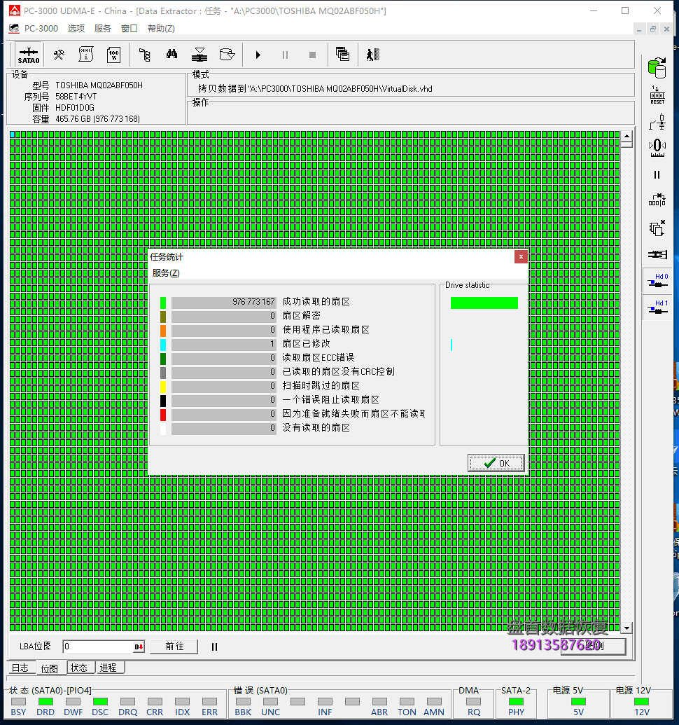Click the green Drive statistic bar
The image size is (679, 725).
pyautogui.click(x=484, y=303)
